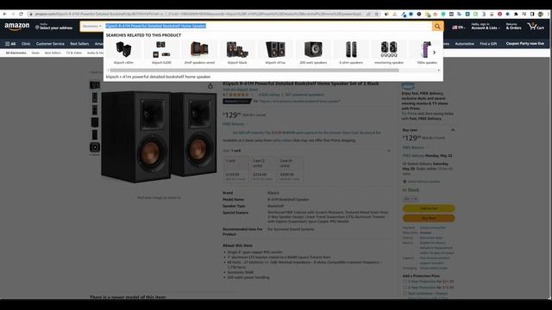
Task: Click the highlighted search input field
Action: click(267, 27)
